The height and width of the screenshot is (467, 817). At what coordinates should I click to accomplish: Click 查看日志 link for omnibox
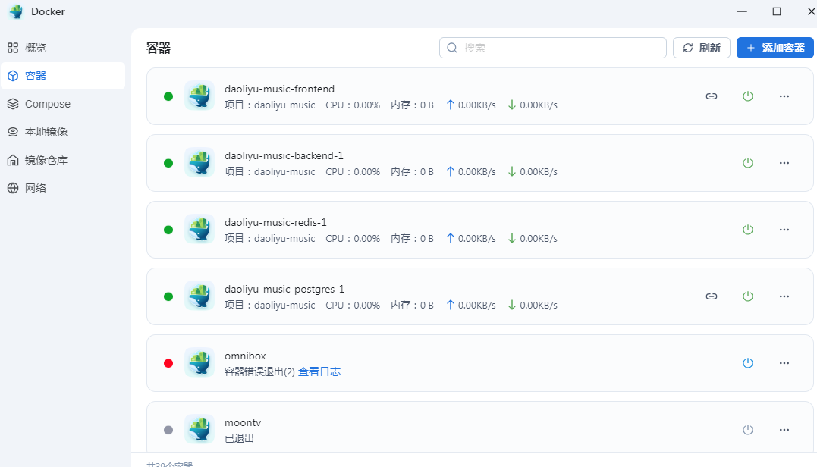point(319,371)
